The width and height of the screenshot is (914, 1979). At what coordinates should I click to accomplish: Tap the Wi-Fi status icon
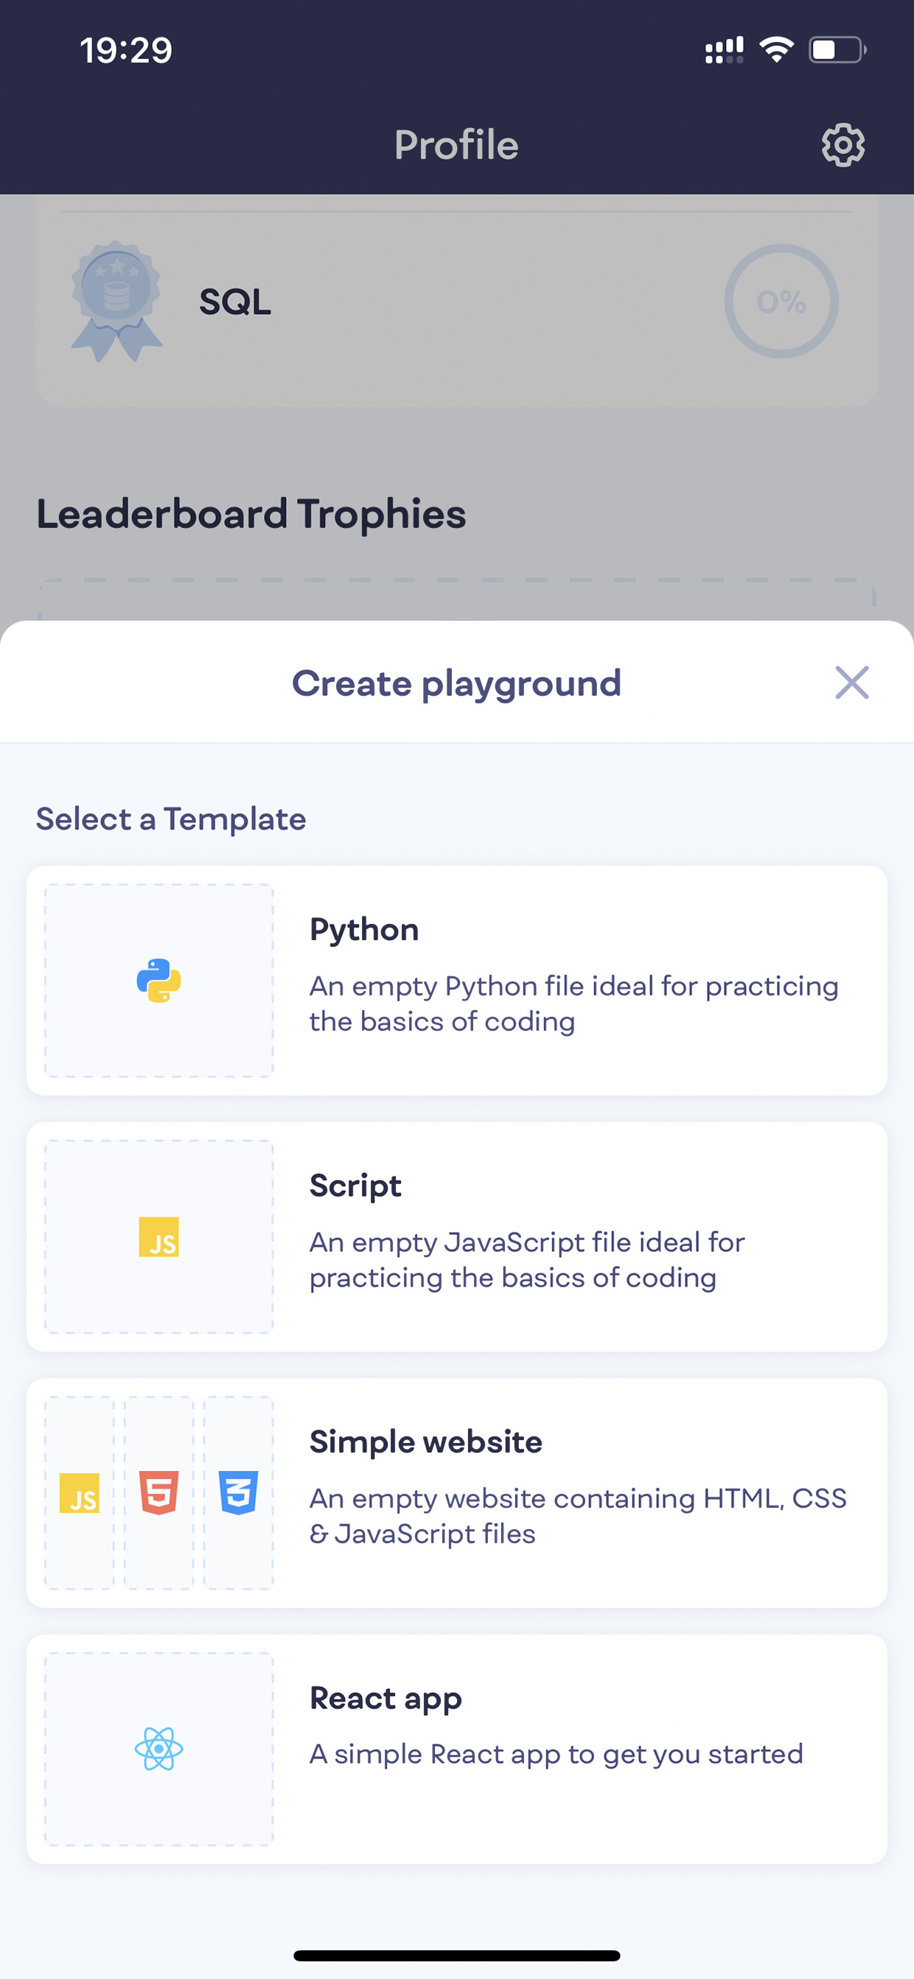click(776, 50)
